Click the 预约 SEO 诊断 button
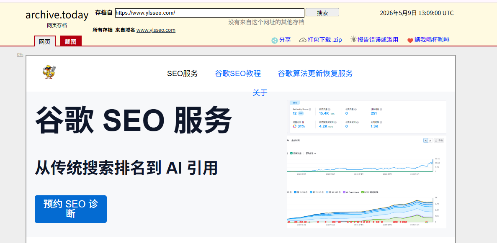 coord(71,209)
